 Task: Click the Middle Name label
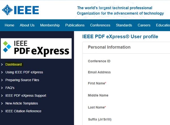98,95
